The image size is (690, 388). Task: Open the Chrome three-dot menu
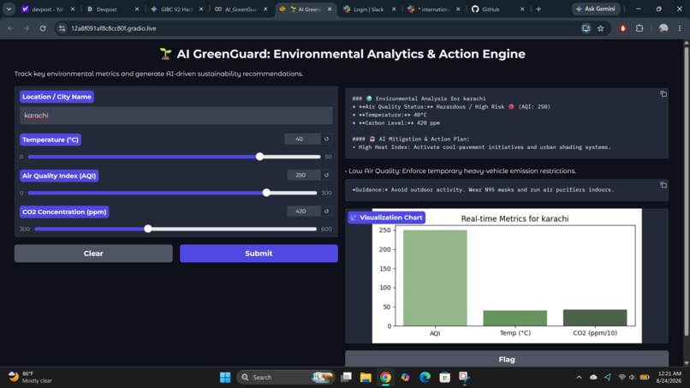click(x=680, y=28)
